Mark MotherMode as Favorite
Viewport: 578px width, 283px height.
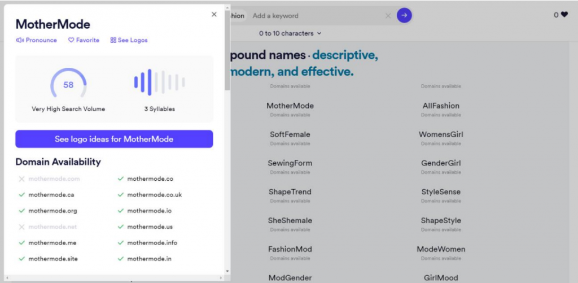pyautogui.click(x=84, y=40)
